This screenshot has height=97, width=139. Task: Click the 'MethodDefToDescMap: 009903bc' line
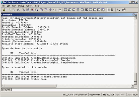pos(22,32)
